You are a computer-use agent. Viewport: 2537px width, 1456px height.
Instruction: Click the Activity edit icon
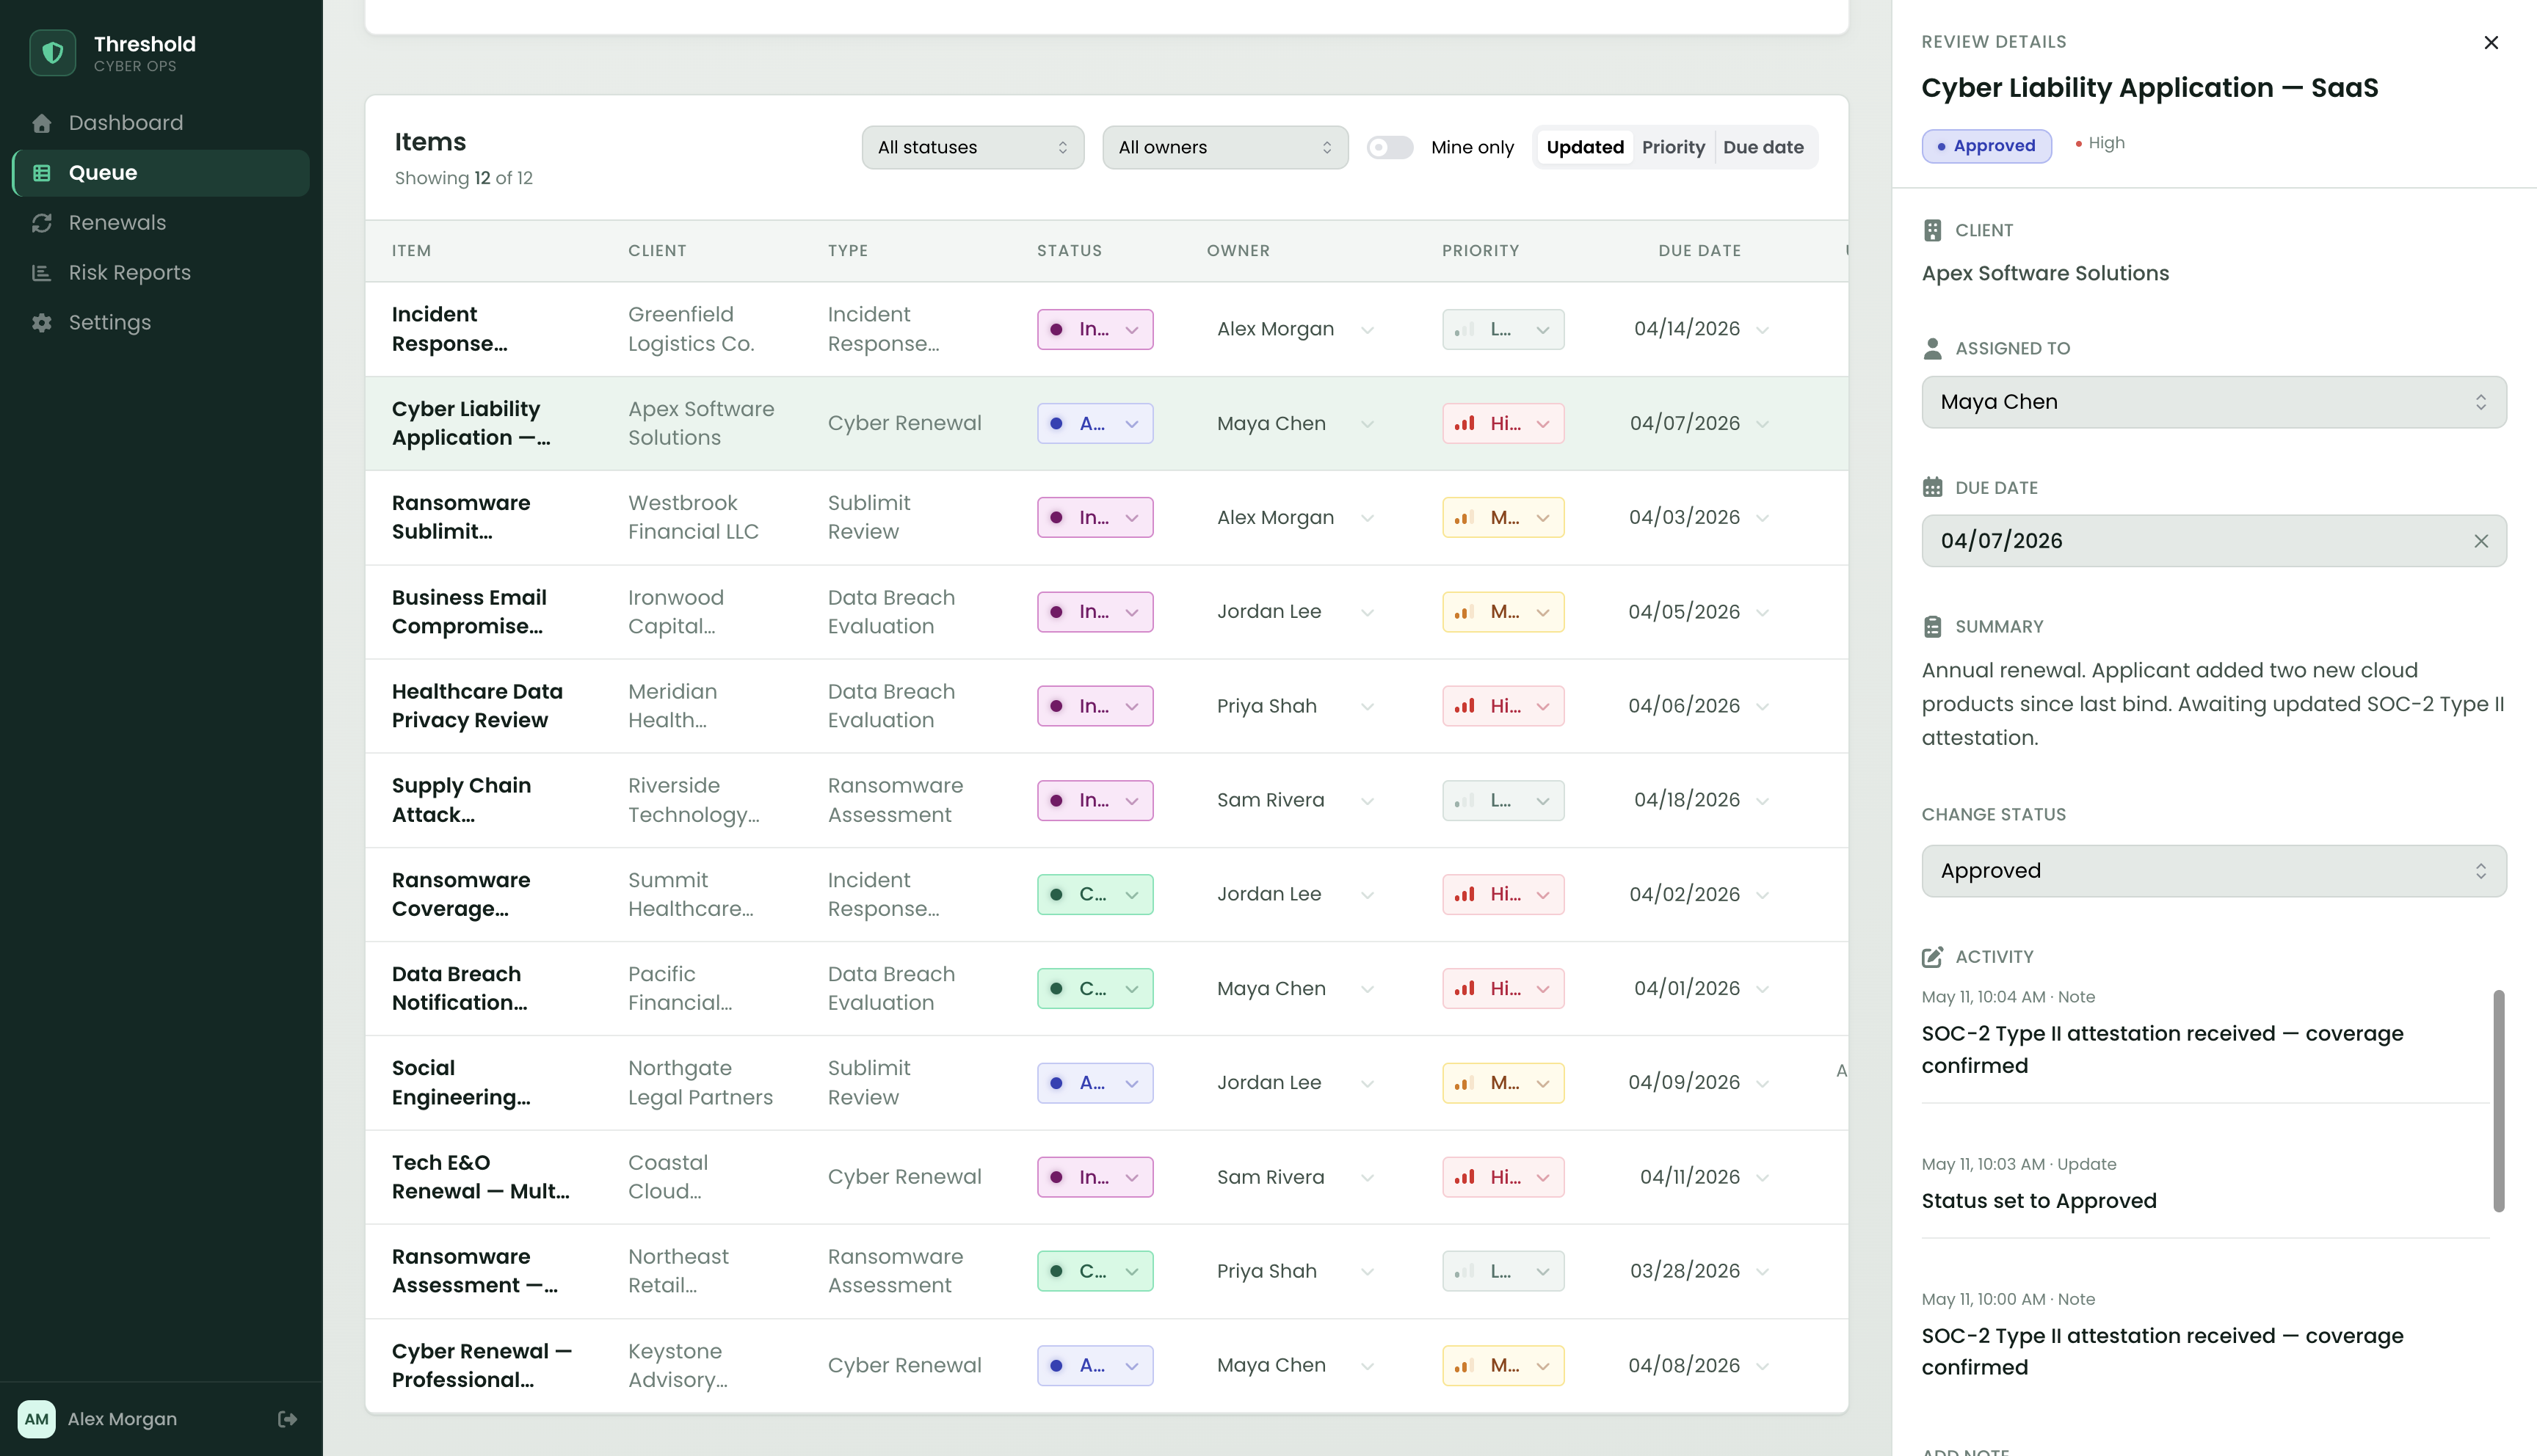[1933, 957]
